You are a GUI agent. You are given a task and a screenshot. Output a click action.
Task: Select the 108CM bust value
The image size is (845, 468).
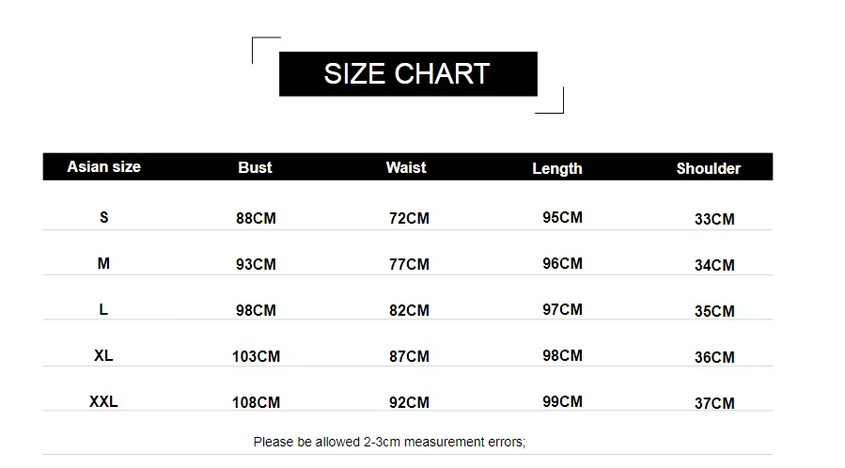tap(256, 402)
